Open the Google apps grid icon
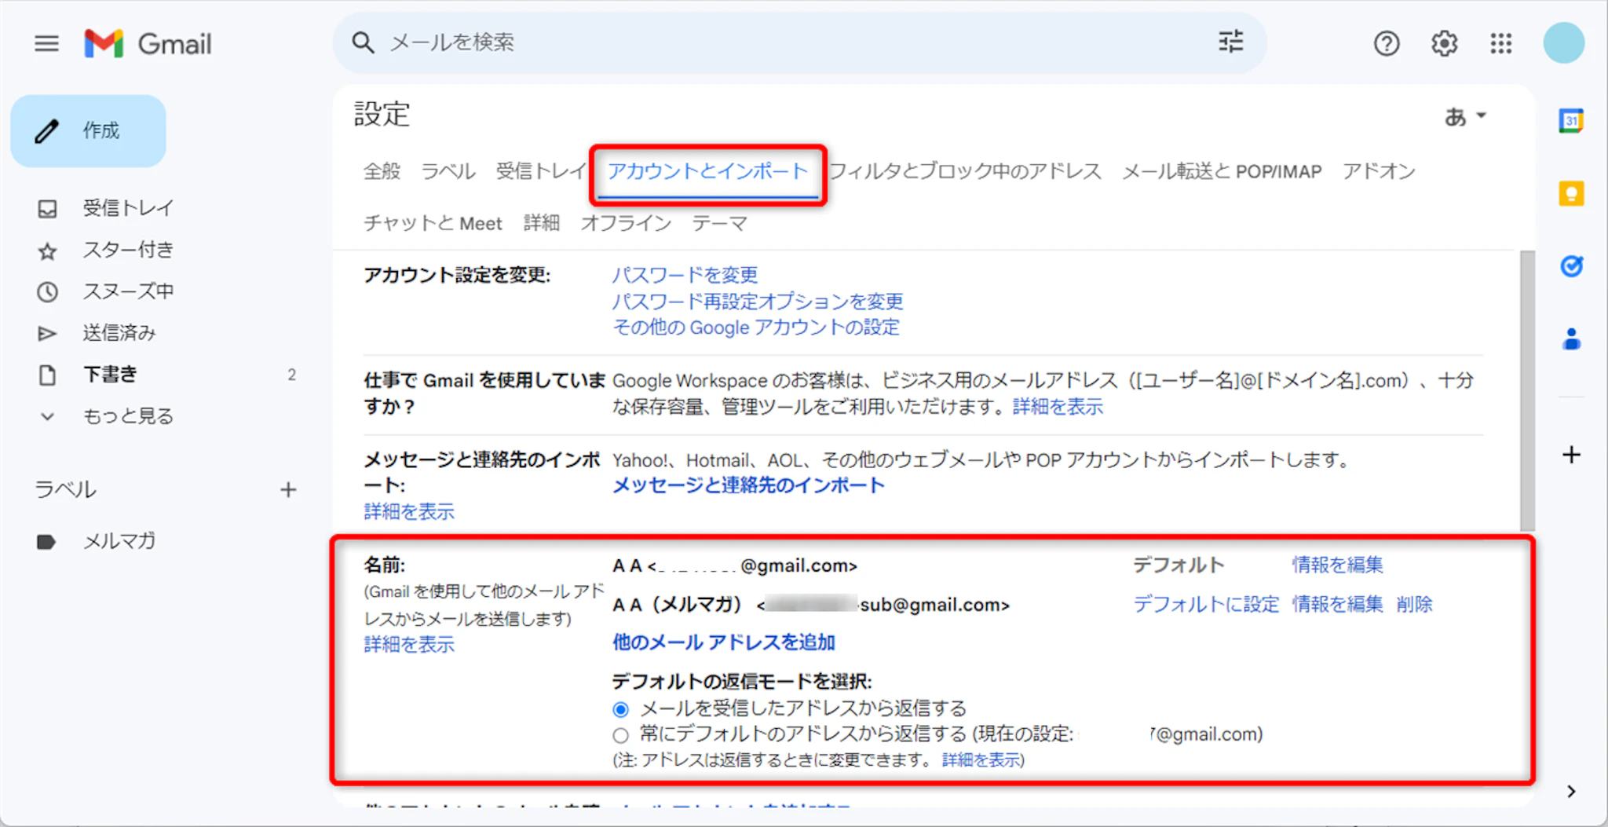The height and width of the screenshot is (827, 1608). coord(1500,43)
